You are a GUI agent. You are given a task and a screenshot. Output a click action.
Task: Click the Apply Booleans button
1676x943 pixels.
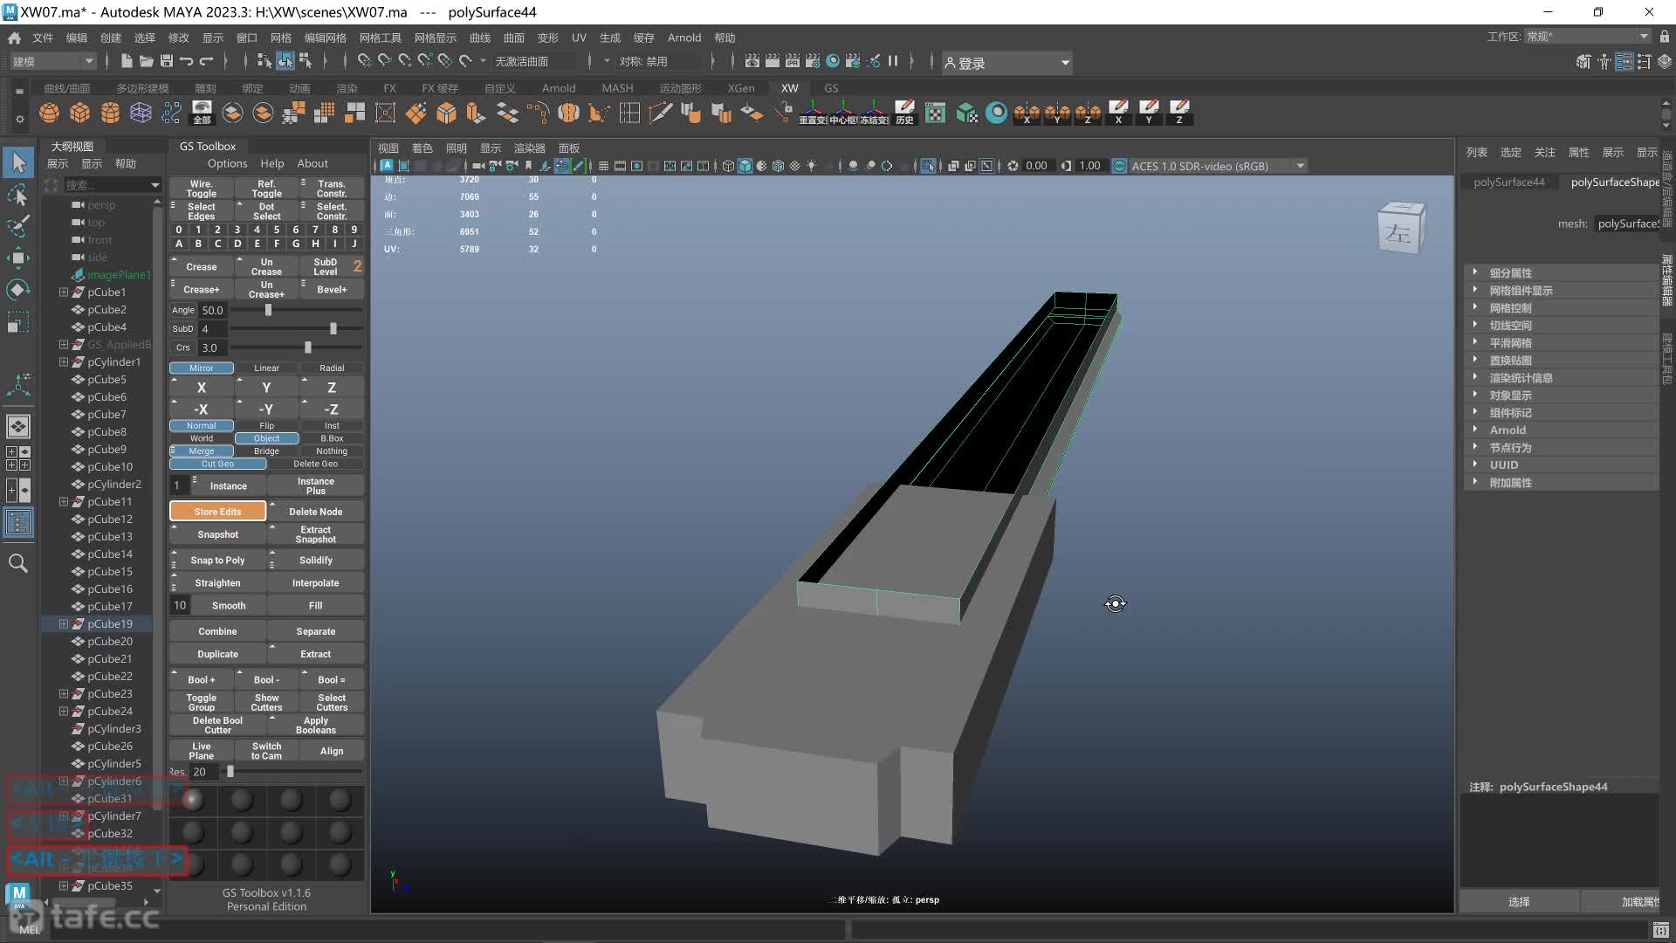[315, 725]
